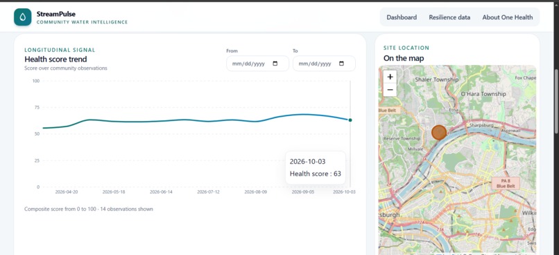Click the 'Health score trend' heading
The height and width of the screenshot is (255, 559).
55,59
